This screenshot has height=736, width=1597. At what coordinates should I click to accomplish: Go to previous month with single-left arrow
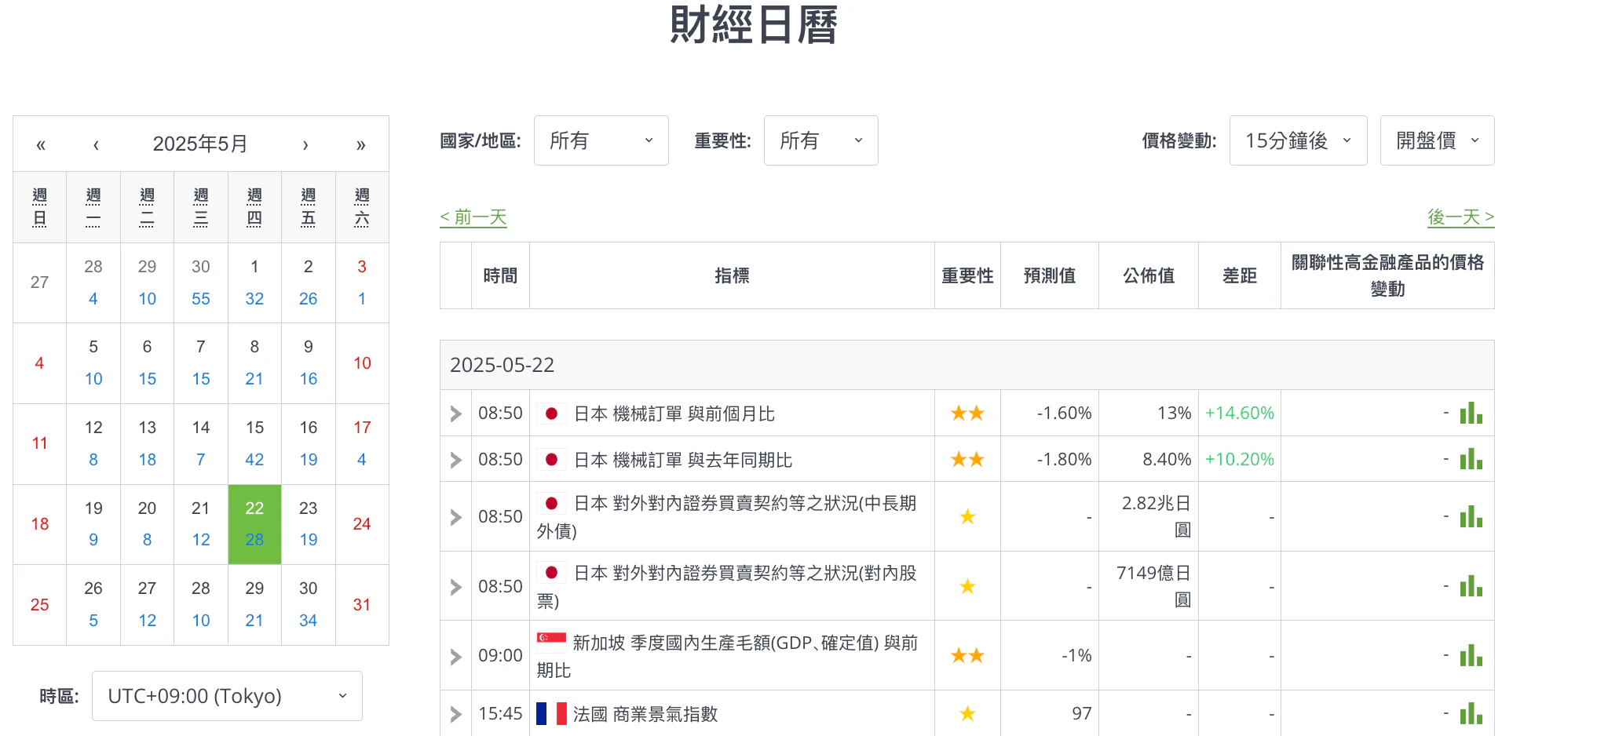click(x=96, y=144)
